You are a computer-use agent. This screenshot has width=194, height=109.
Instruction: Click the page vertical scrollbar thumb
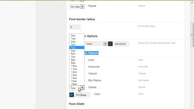coord(192,35)
